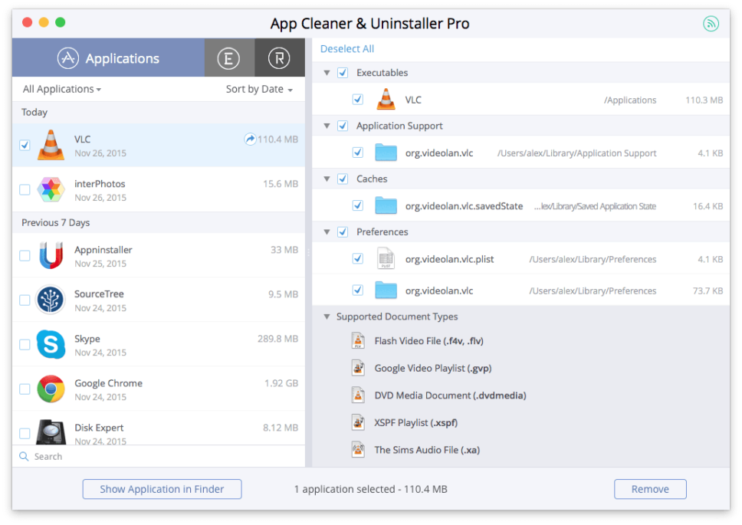Click the org.videolan.vlc folder icon in Application Support
The height and width of the screenshot is (525, 742).
(386, 153)
